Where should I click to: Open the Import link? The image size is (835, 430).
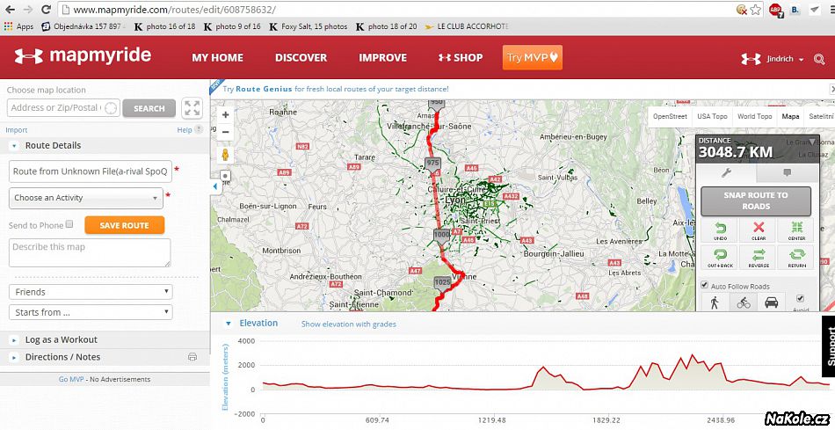17,130
